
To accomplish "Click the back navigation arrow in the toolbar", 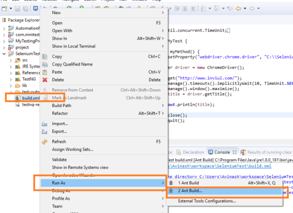I will [239, 9].
